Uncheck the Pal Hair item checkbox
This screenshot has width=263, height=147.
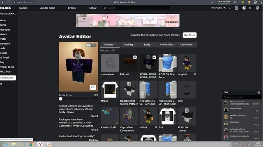click(x=135, y=57)
